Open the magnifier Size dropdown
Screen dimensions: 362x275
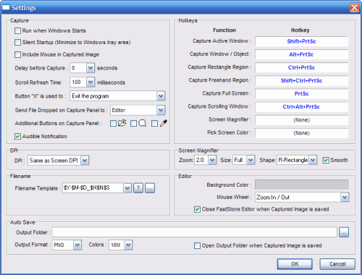(x=251, y=160)
